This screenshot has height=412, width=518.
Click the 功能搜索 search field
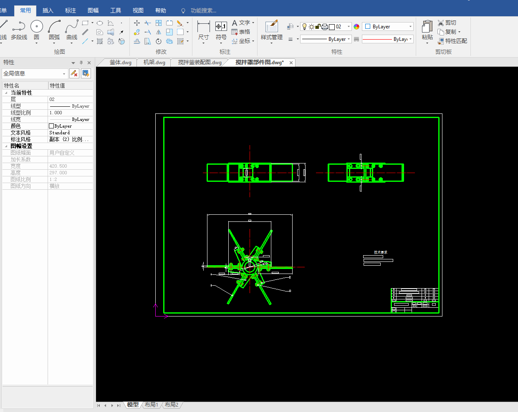coord(203,10)
